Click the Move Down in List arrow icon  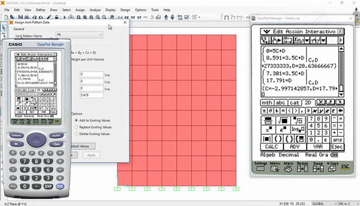coord(173,17)
